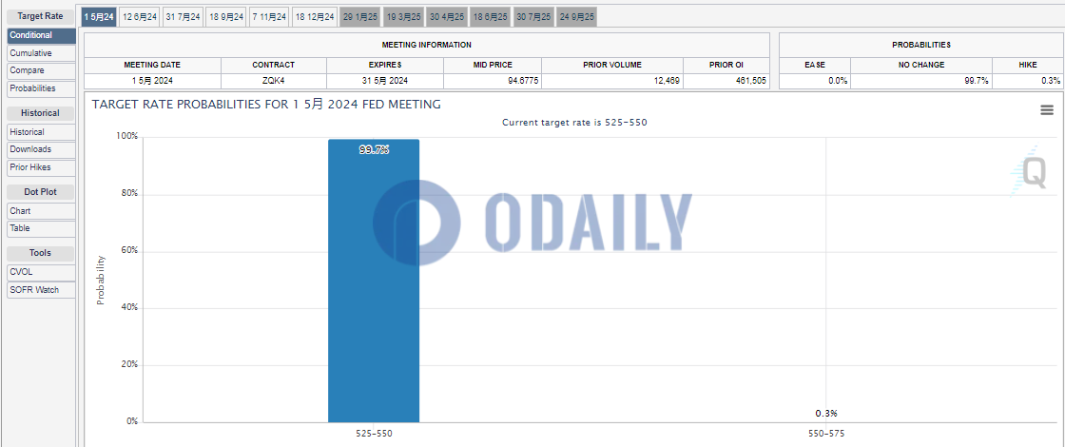1065x447 pixels.
Task: Select the 12 6月24 meeting tab
Action: [140, 17]
